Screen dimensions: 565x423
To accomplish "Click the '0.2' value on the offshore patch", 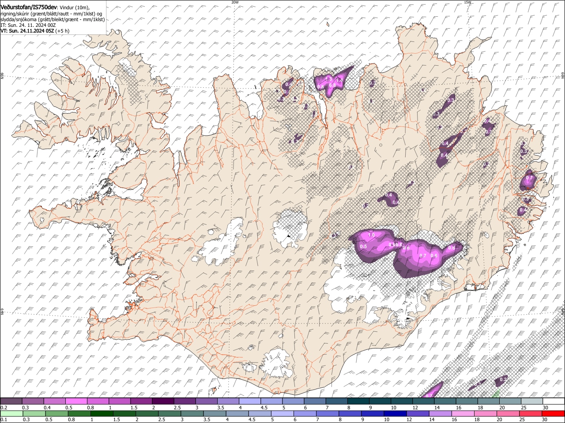I will click(503, 379).
